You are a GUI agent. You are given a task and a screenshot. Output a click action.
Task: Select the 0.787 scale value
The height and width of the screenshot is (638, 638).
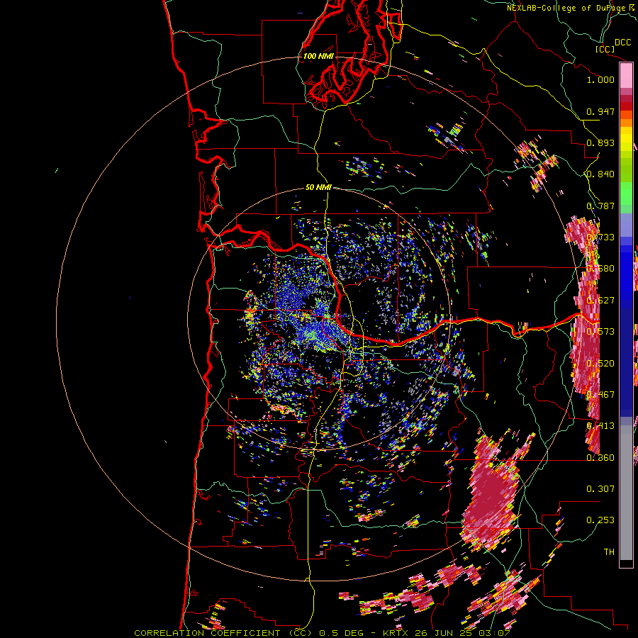[600, 206]
